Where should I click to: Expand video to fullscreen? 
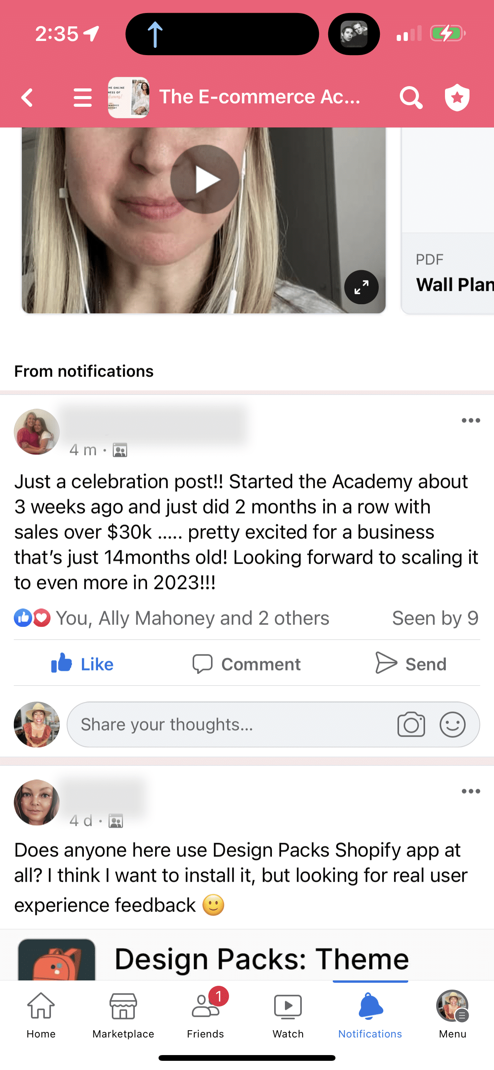coord(362,287)
